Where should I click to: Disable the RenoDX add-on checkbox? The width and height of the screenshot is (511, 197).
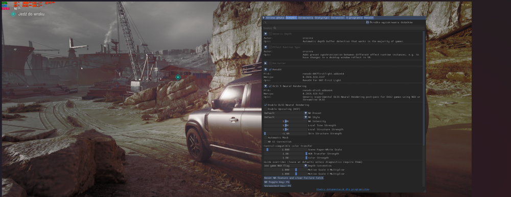tap(270, 69)
